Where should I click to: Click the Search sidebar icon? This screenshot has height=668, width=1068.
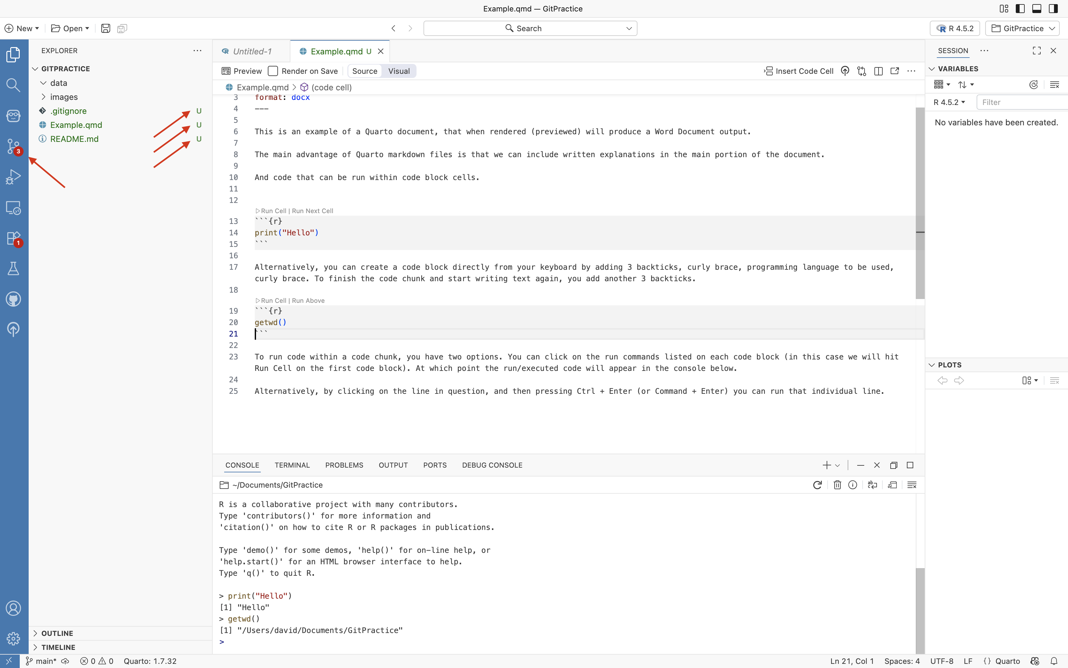tap(13, 85)
